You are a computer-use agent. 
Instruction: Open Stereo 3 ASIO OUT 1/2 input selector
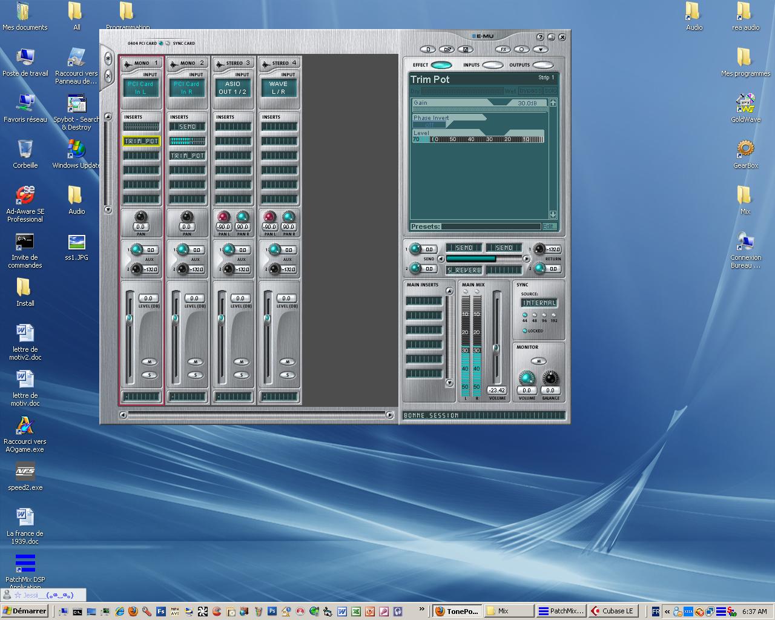pos(233,88)
